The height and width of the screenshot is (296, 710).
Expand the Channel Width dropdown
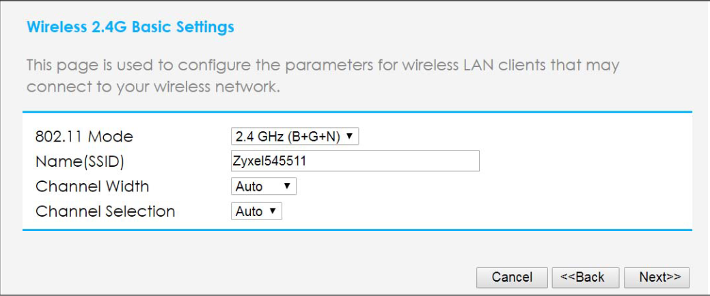263,187
